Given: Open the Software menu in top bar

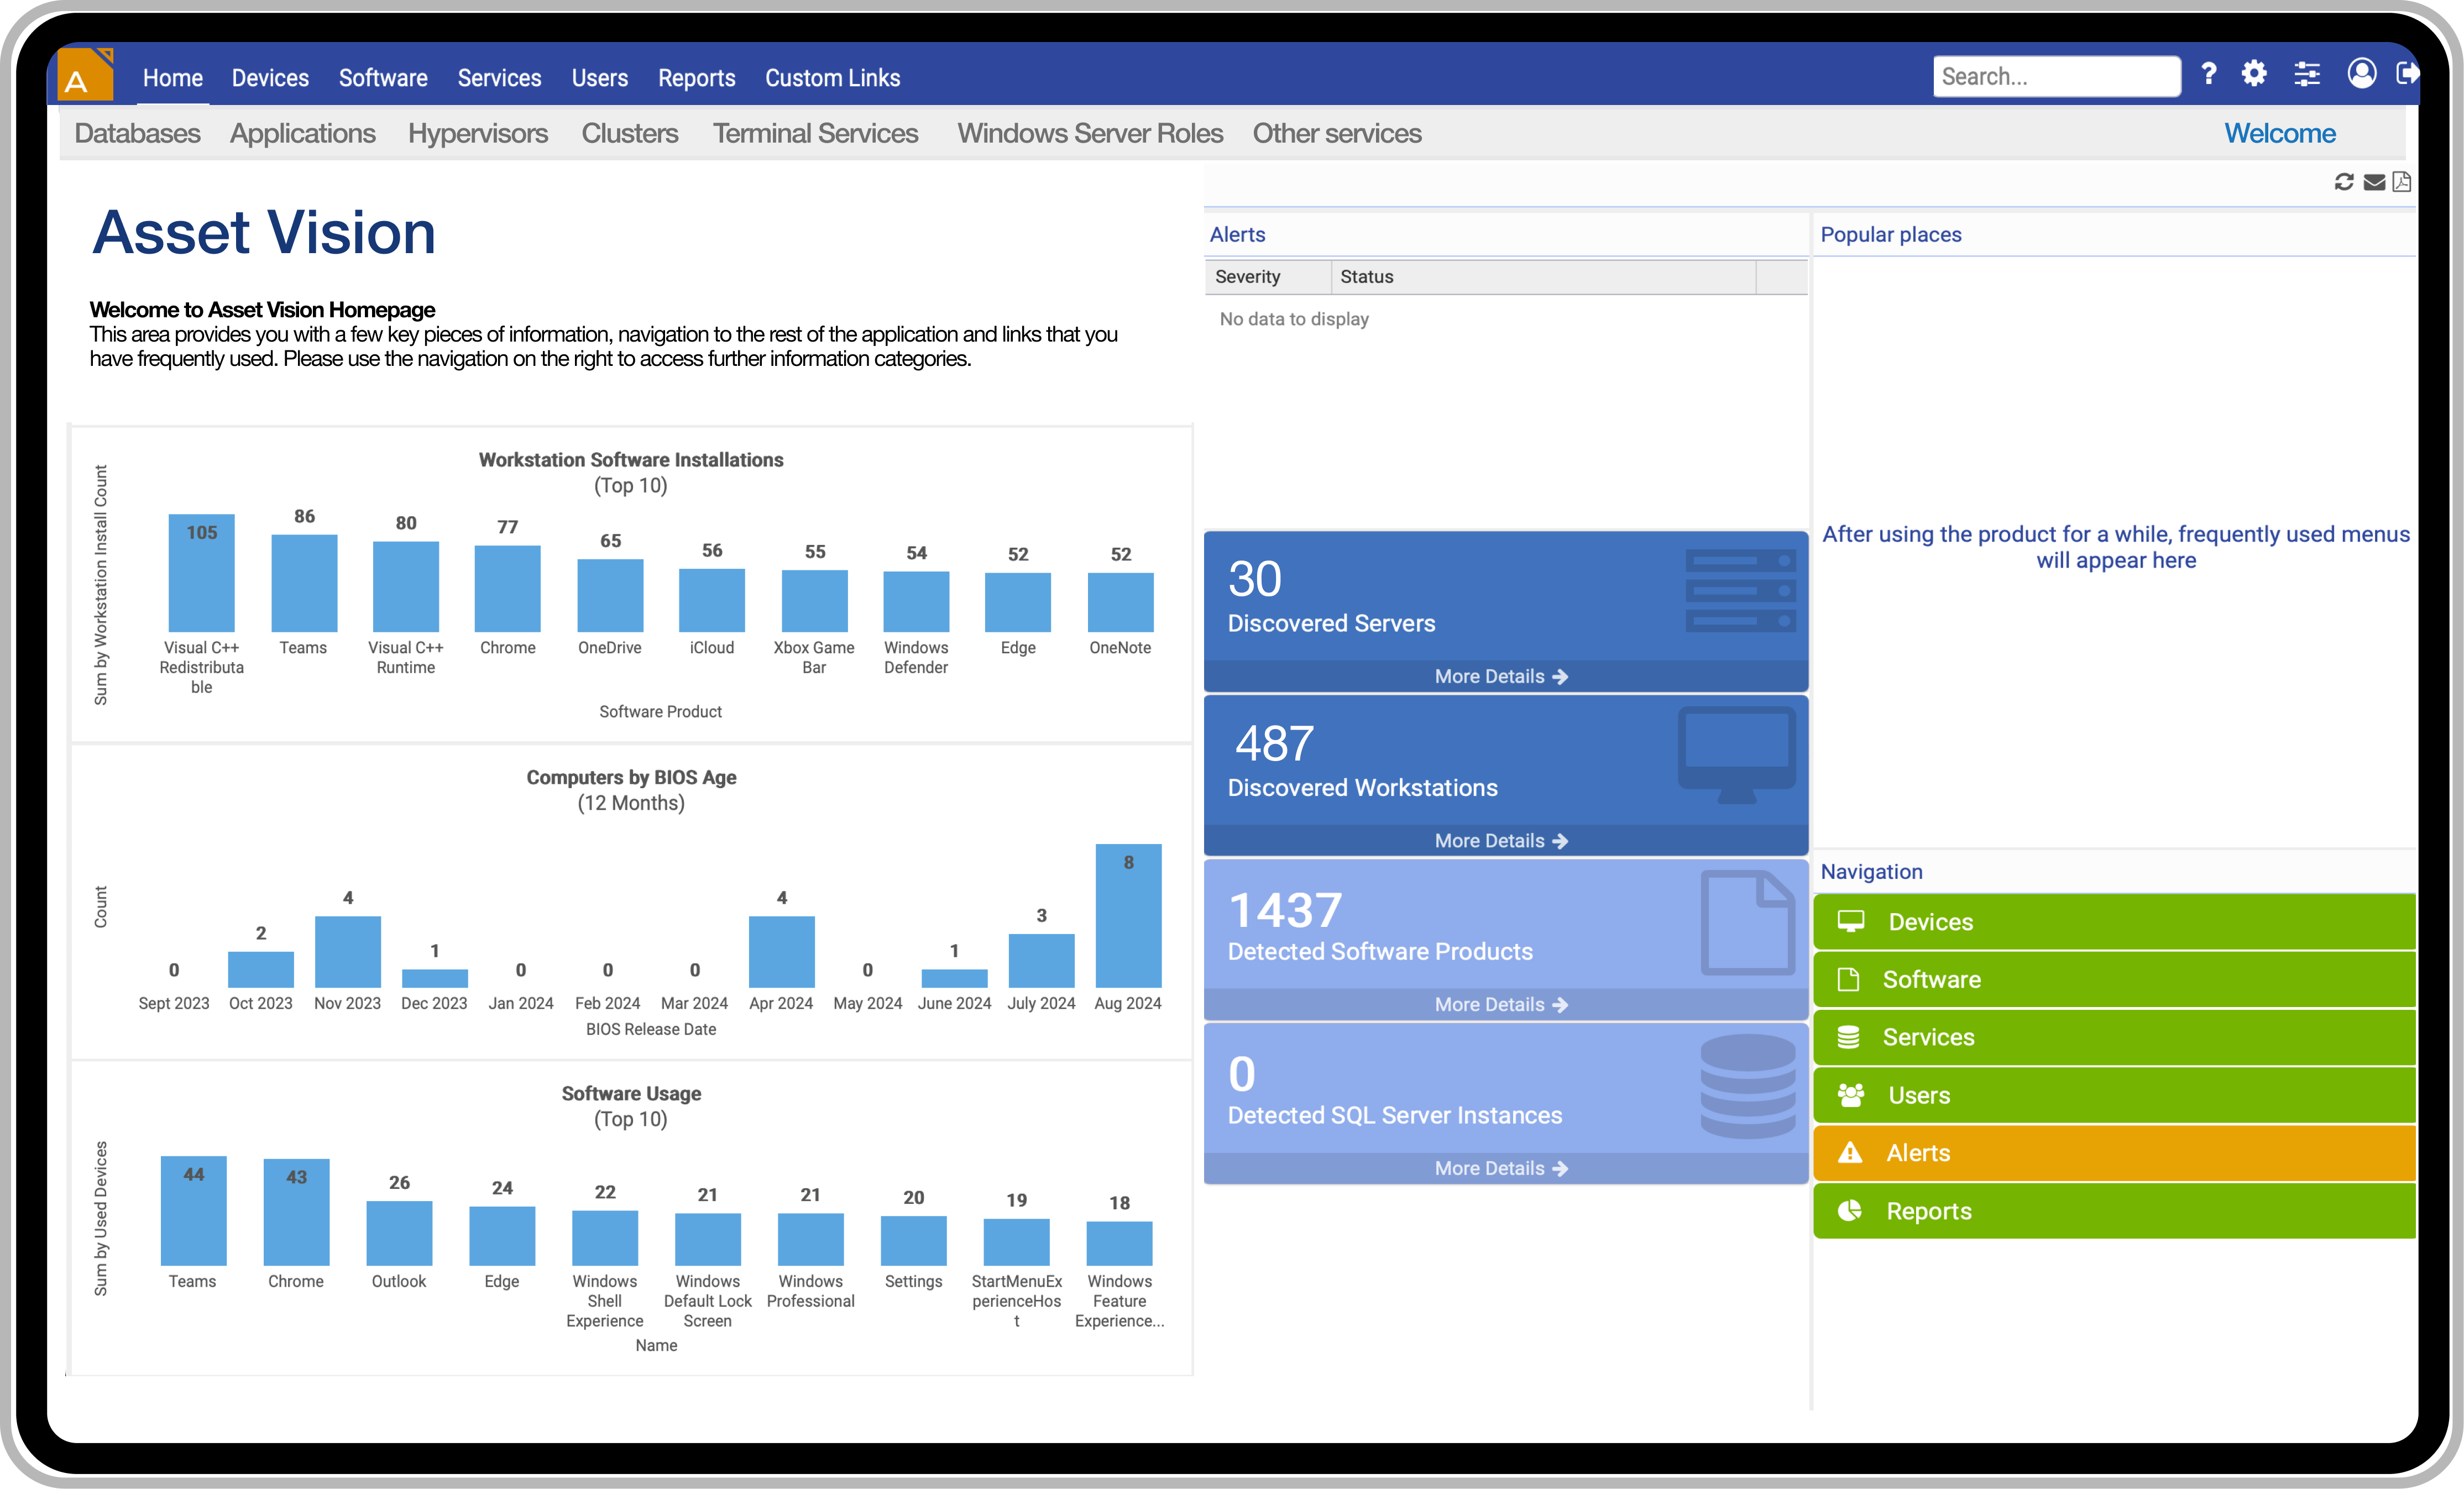Looking at the screenshot, I should 382,78.
